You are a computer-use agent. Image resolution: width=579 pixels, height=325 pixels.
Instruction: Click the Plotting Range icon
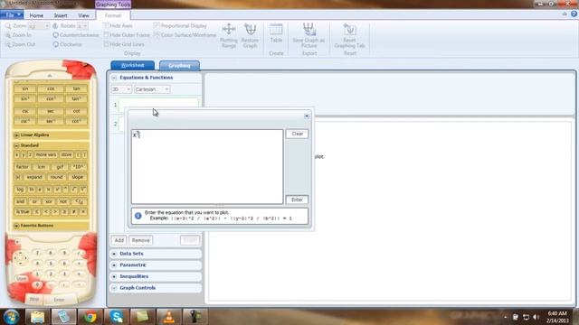[229, 35]
